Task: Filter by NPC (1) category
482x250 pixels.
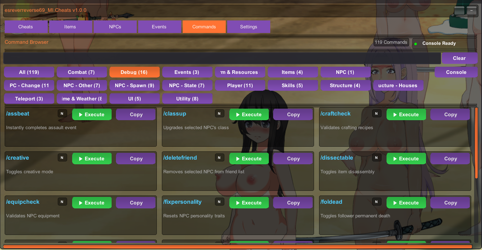Action: point(345,72)
